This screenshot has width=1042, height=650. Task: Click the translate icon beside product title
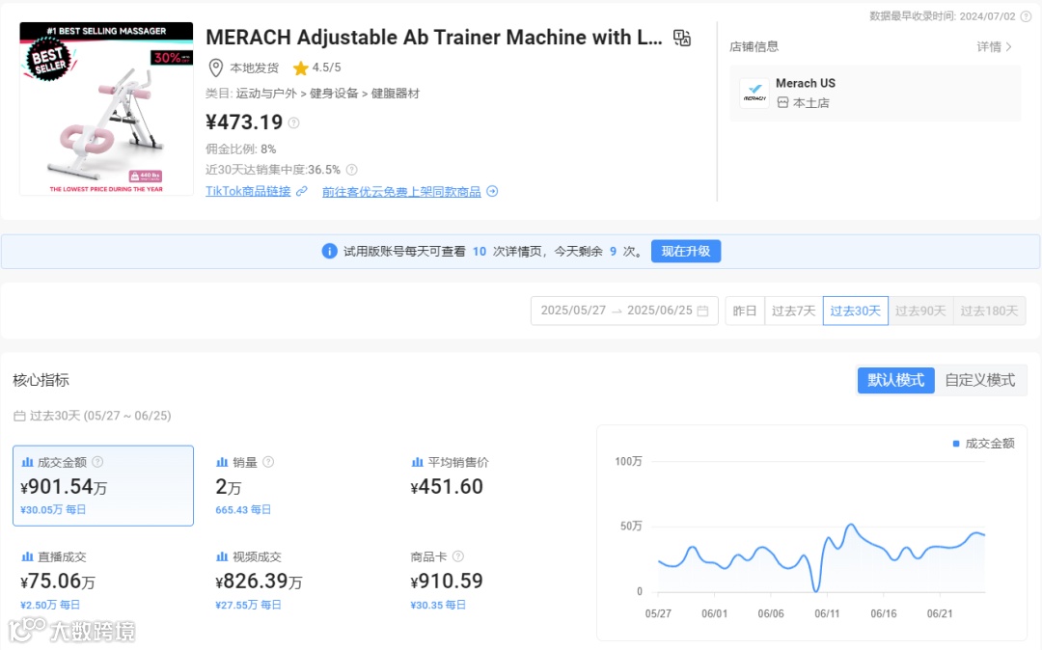click(682, 38)
